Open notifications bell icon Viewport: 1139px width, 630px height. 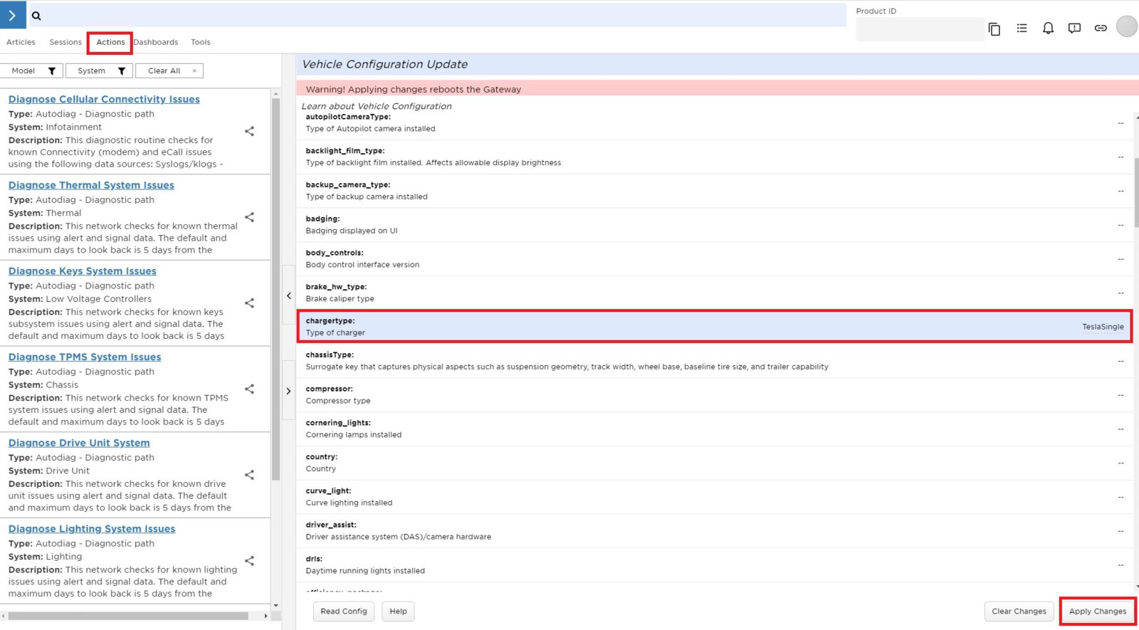(1048, 28)
